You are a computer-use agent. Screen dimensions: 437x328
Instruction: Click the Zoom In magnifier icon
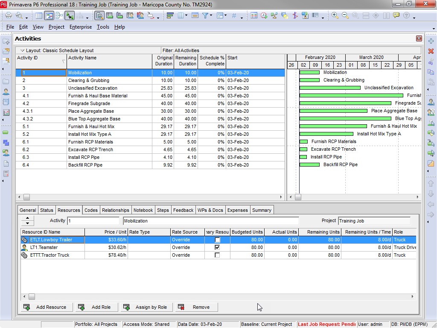tap(335, 16)
